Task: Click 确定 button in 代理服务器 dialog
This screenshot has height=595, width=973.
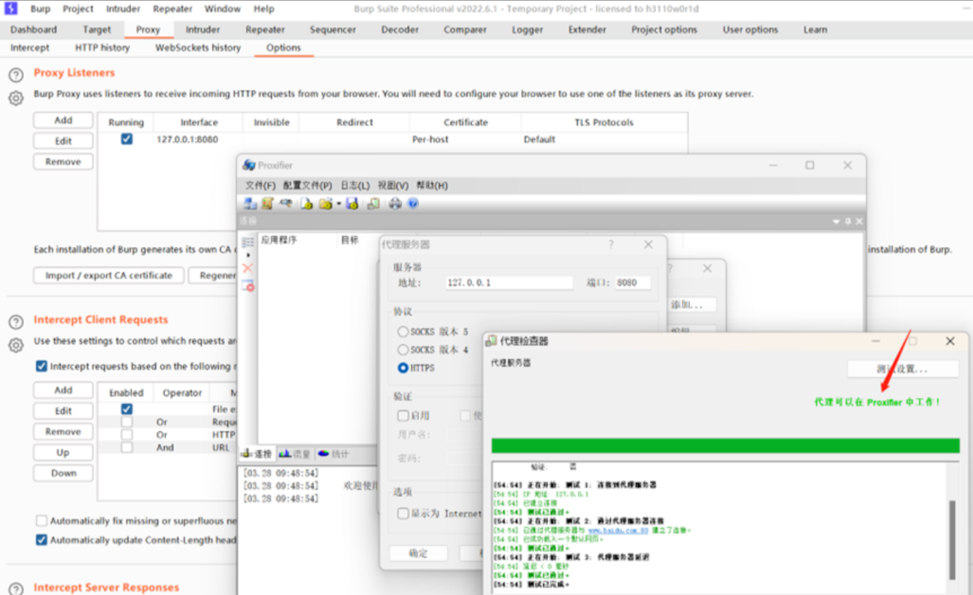Action: pyautogui.click(x=418, y=553)
